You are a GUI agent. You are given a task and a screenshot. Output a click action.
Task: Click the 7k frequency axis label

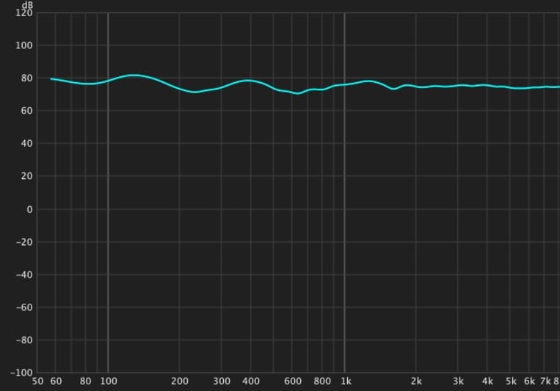(x=545, y=381)
